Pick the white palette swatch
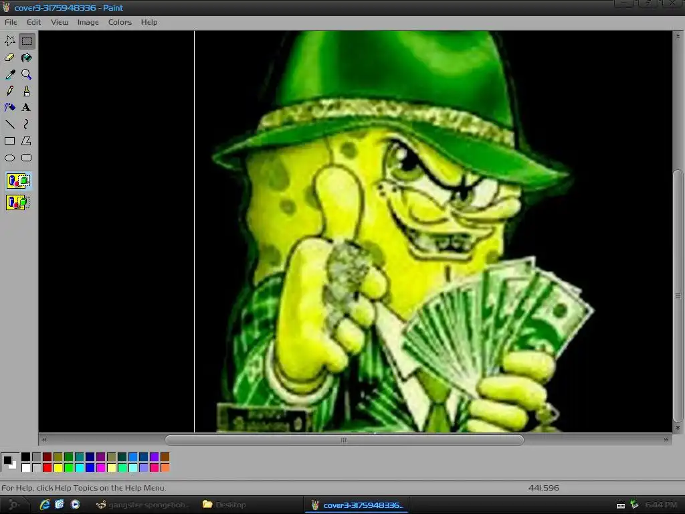Viewport: 685px width, 514px height. pyautogui.click(x=26, y=468)
